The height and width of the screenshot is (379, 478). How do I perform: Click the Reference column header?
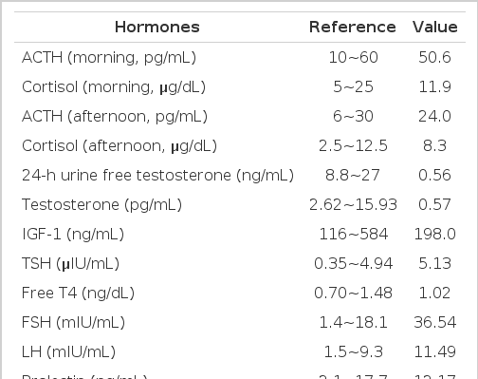353,27
